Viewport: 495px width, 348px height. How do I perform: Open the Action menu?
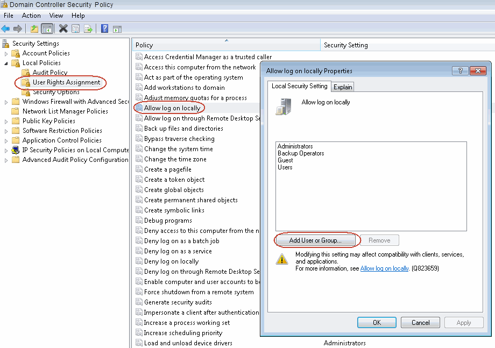[x=31, y=16]
